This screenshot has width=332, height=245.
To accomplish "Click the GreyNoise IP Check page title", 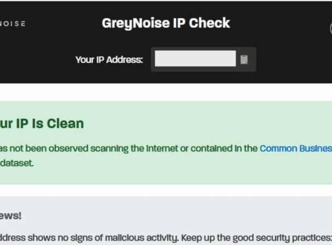I will (166, 23).
